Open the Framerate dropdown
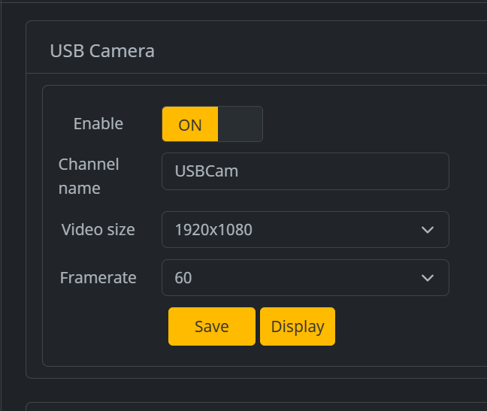Screen dimensions: 487x411 click(x=304, y=278)
